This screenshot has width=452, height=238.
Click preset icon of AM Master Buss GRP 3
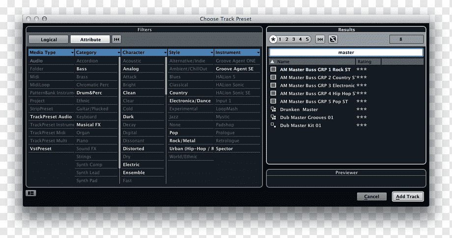pos(273,85)
